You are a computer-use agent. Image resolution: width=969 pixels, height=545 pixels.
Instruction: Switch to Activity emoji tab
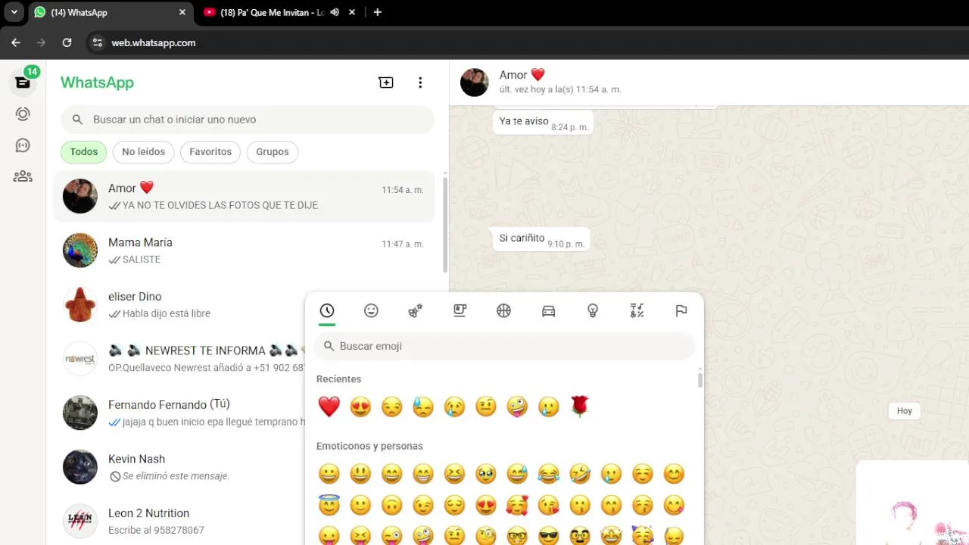[504, 310]
